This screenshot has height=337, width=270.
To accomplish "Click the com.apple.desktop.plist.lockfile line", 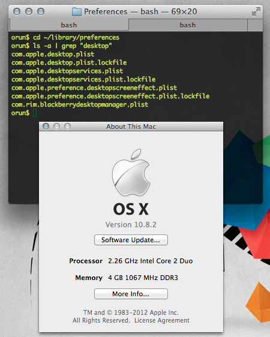I will [69, 62].
